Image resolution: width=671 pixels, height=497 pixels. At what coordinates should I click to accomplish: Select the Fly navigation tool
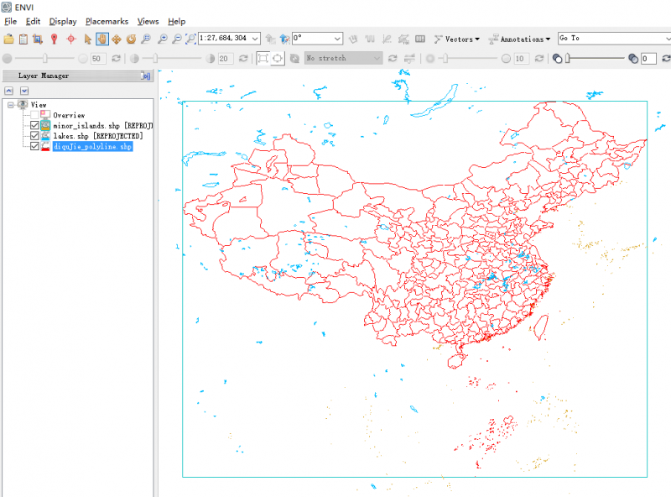(x=117, y=39)
